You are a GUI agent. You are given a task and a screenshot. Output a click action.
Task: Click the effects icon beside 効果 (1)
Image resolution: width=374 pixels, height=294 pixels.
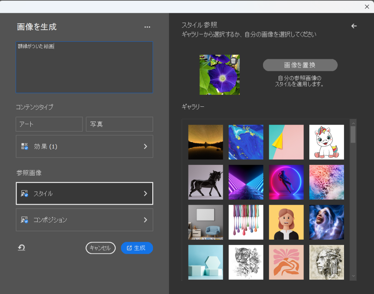pos(24,147)
